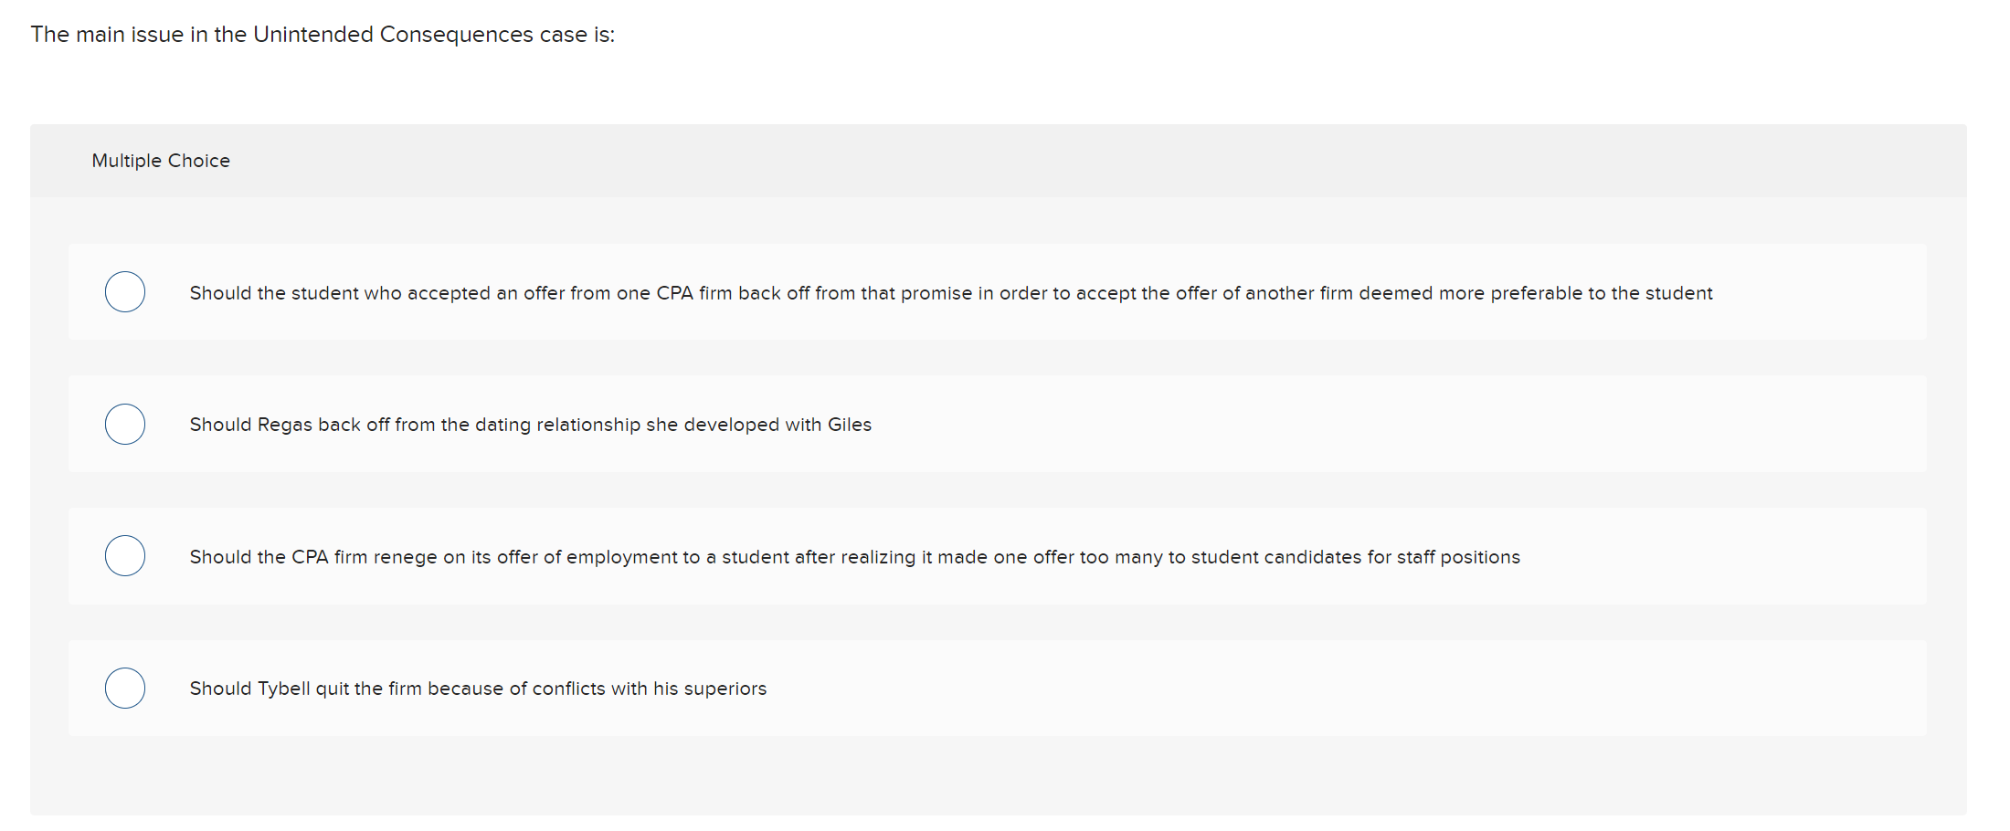Screen dimensions: 2010x831
Task: Select the radio button for the Tybell quit option
Action: pyautogui.click(x=124, y=688)
